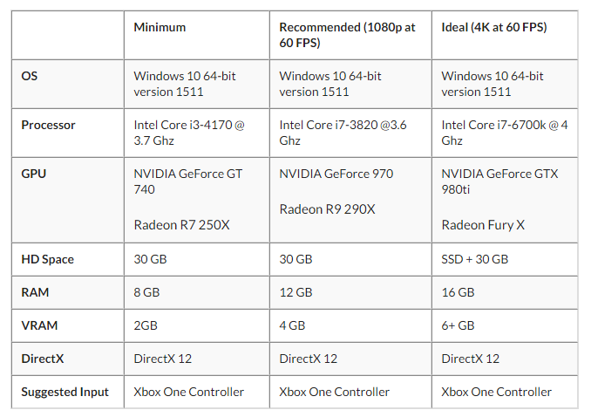Click the Radeon R9 290X text
Viewport: 591px width, 417px height.
tap(327, 208)
